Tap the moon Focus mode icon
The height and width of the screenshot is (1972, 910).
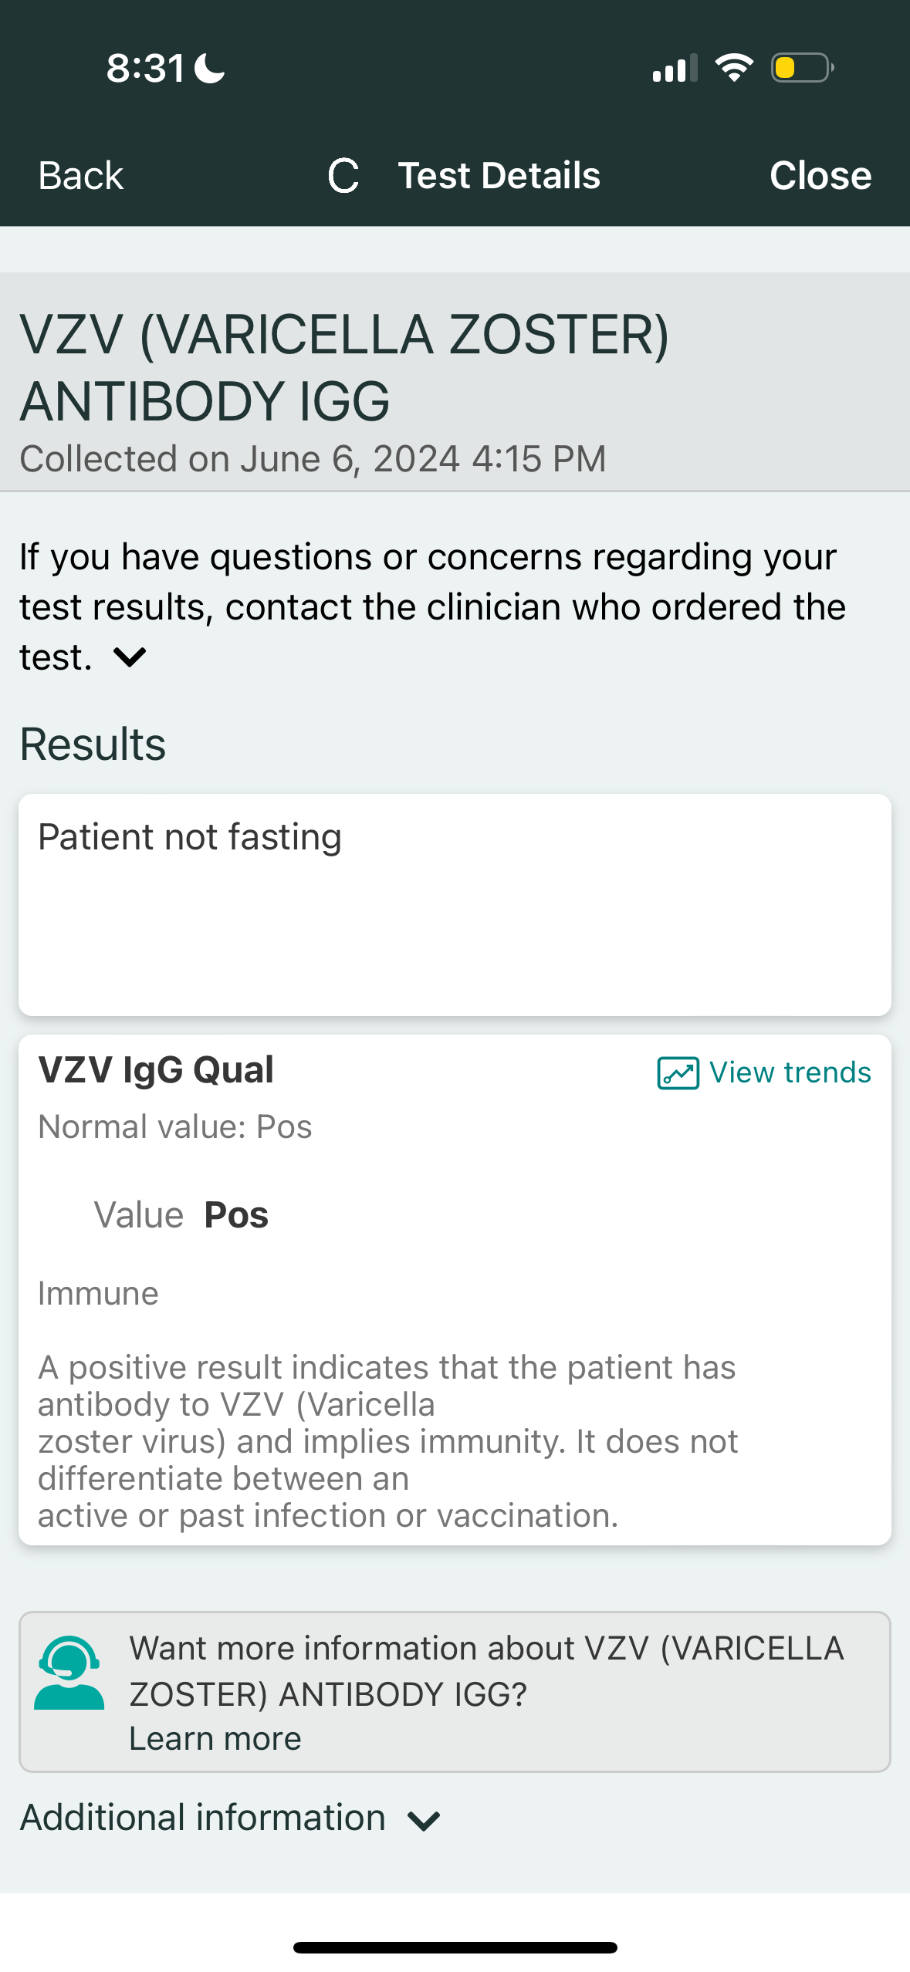click(x=209, y=68)
